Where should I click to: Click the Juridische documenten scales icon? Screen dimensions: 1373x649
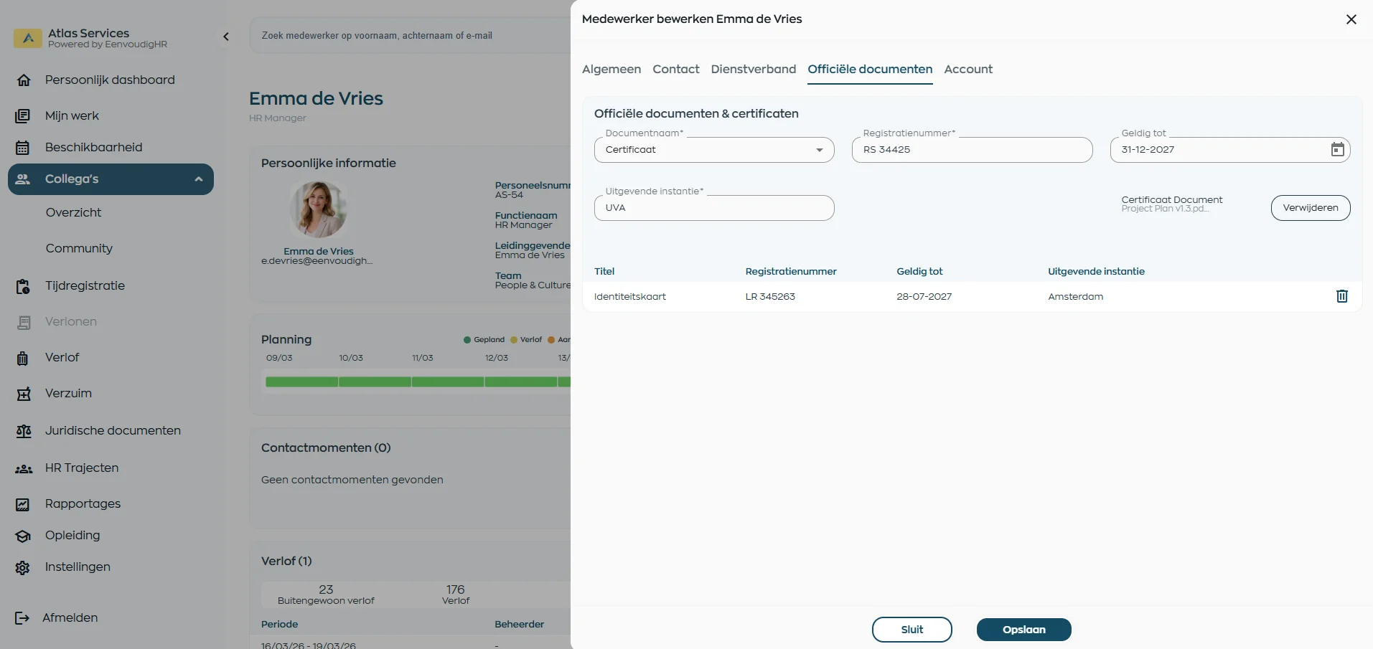coord(23,431)
